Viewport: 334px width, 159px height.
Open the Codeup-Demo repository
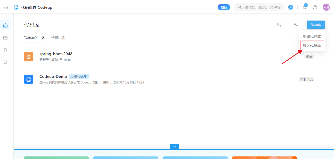tap(53, 77)
